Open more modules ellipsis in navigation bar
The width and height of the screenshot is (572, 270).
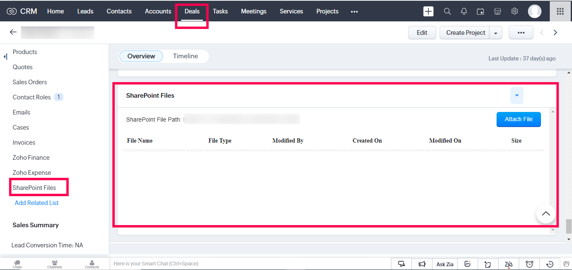click(x=355, y=12)
